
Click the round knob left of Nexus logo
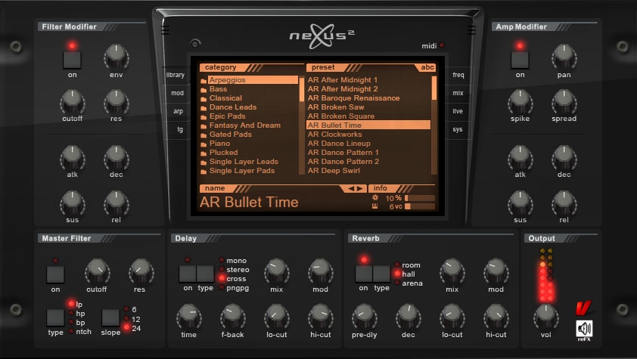(195, 43)
